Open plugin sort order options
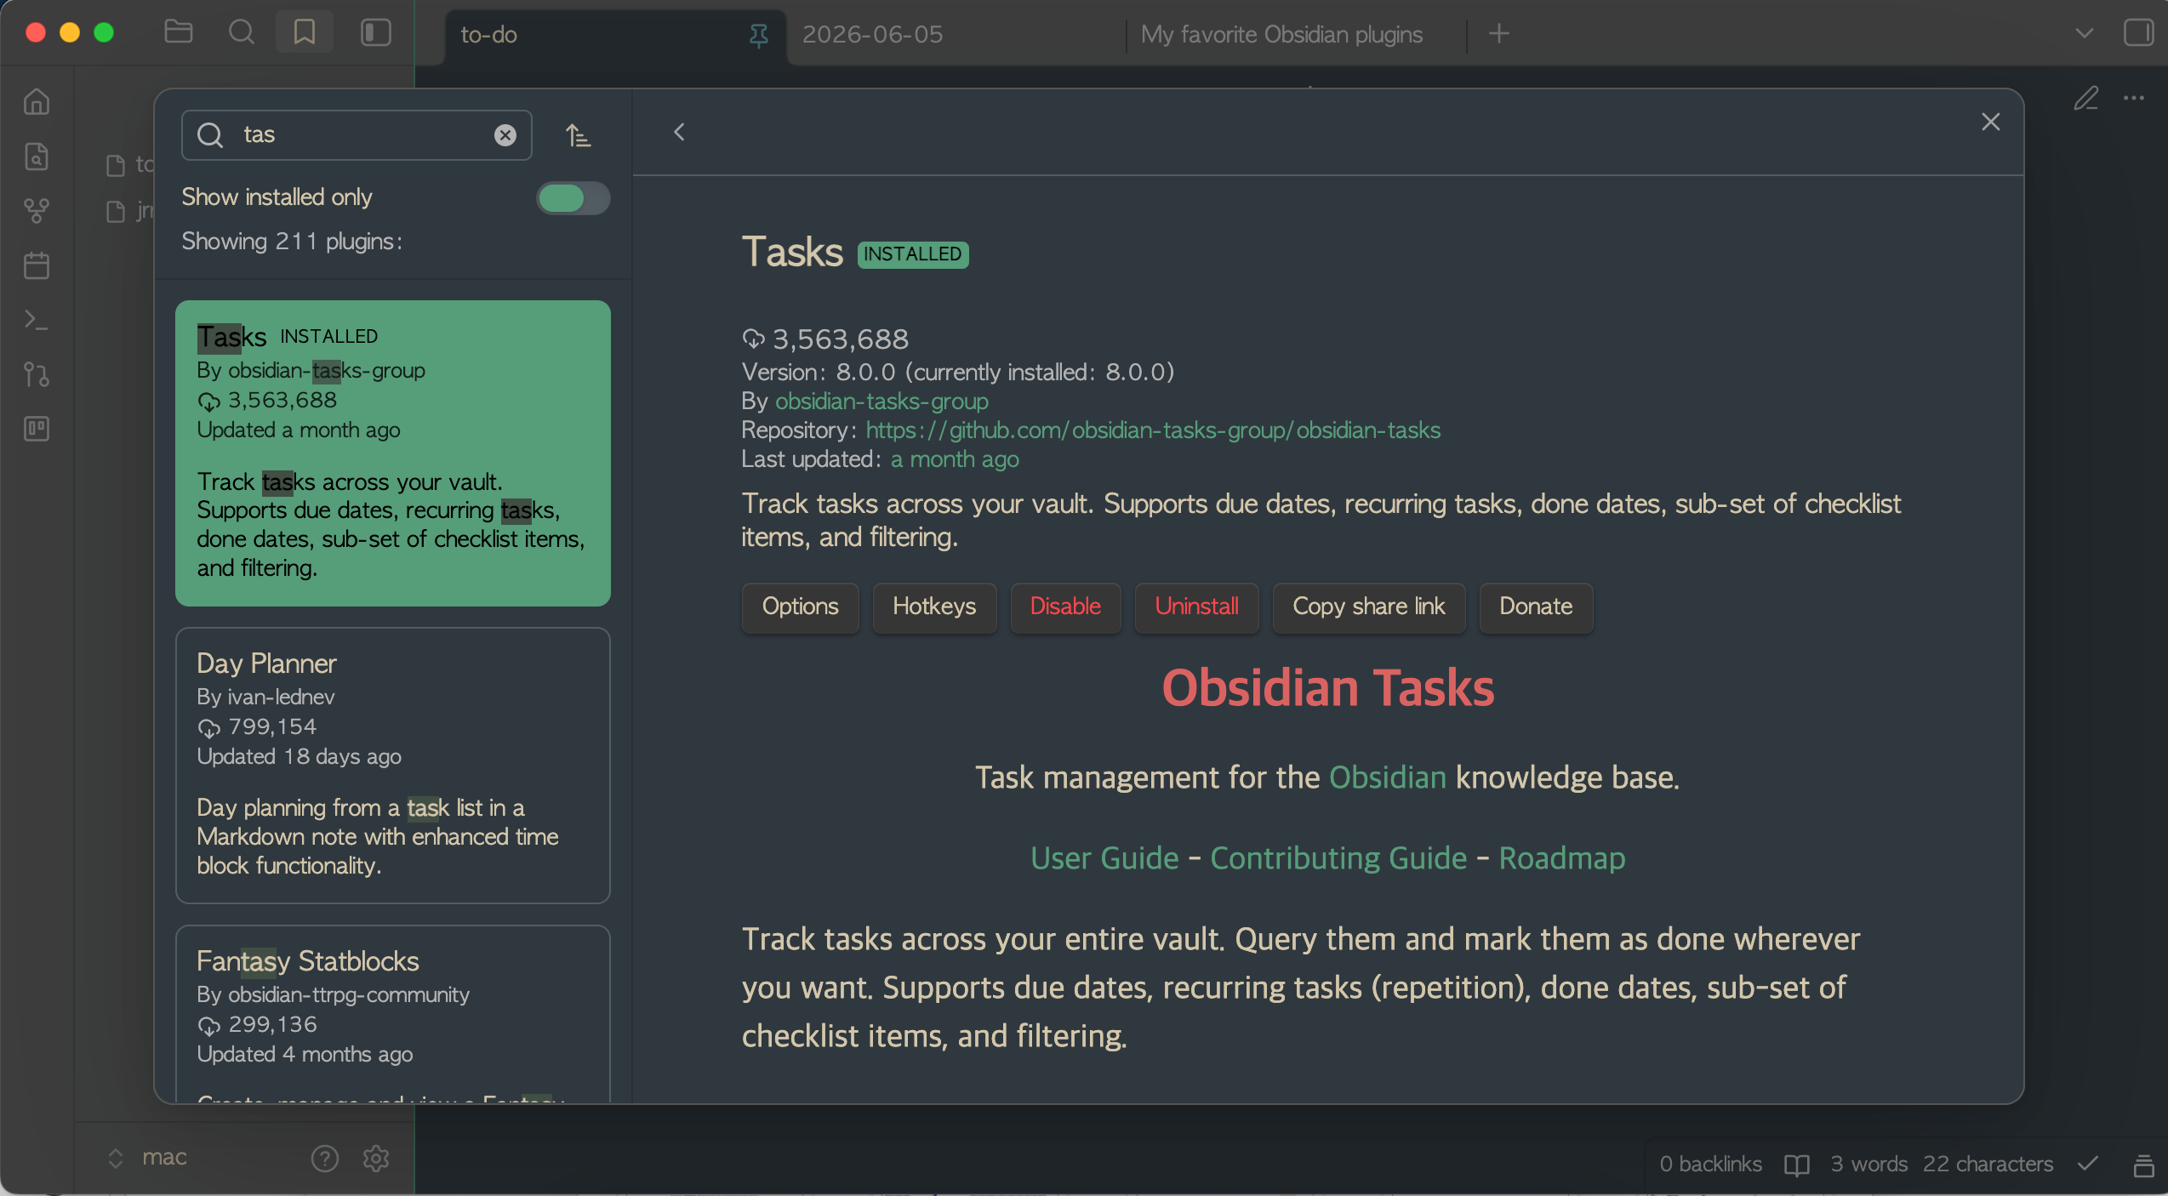This screenshot has width=2168, height=1196. pyautogui.click(x=579, y=135)
